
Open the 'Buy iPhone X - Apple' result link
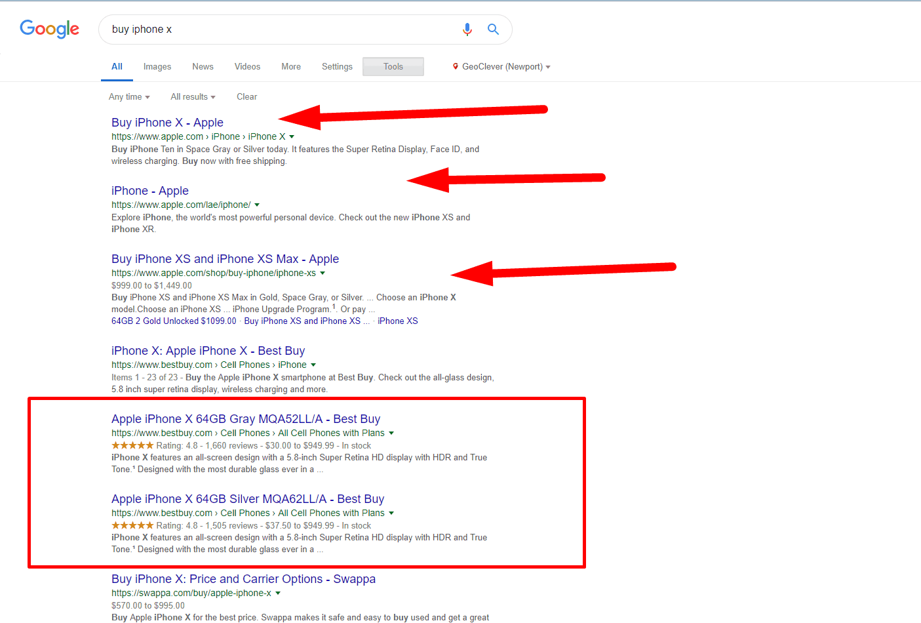167,123
